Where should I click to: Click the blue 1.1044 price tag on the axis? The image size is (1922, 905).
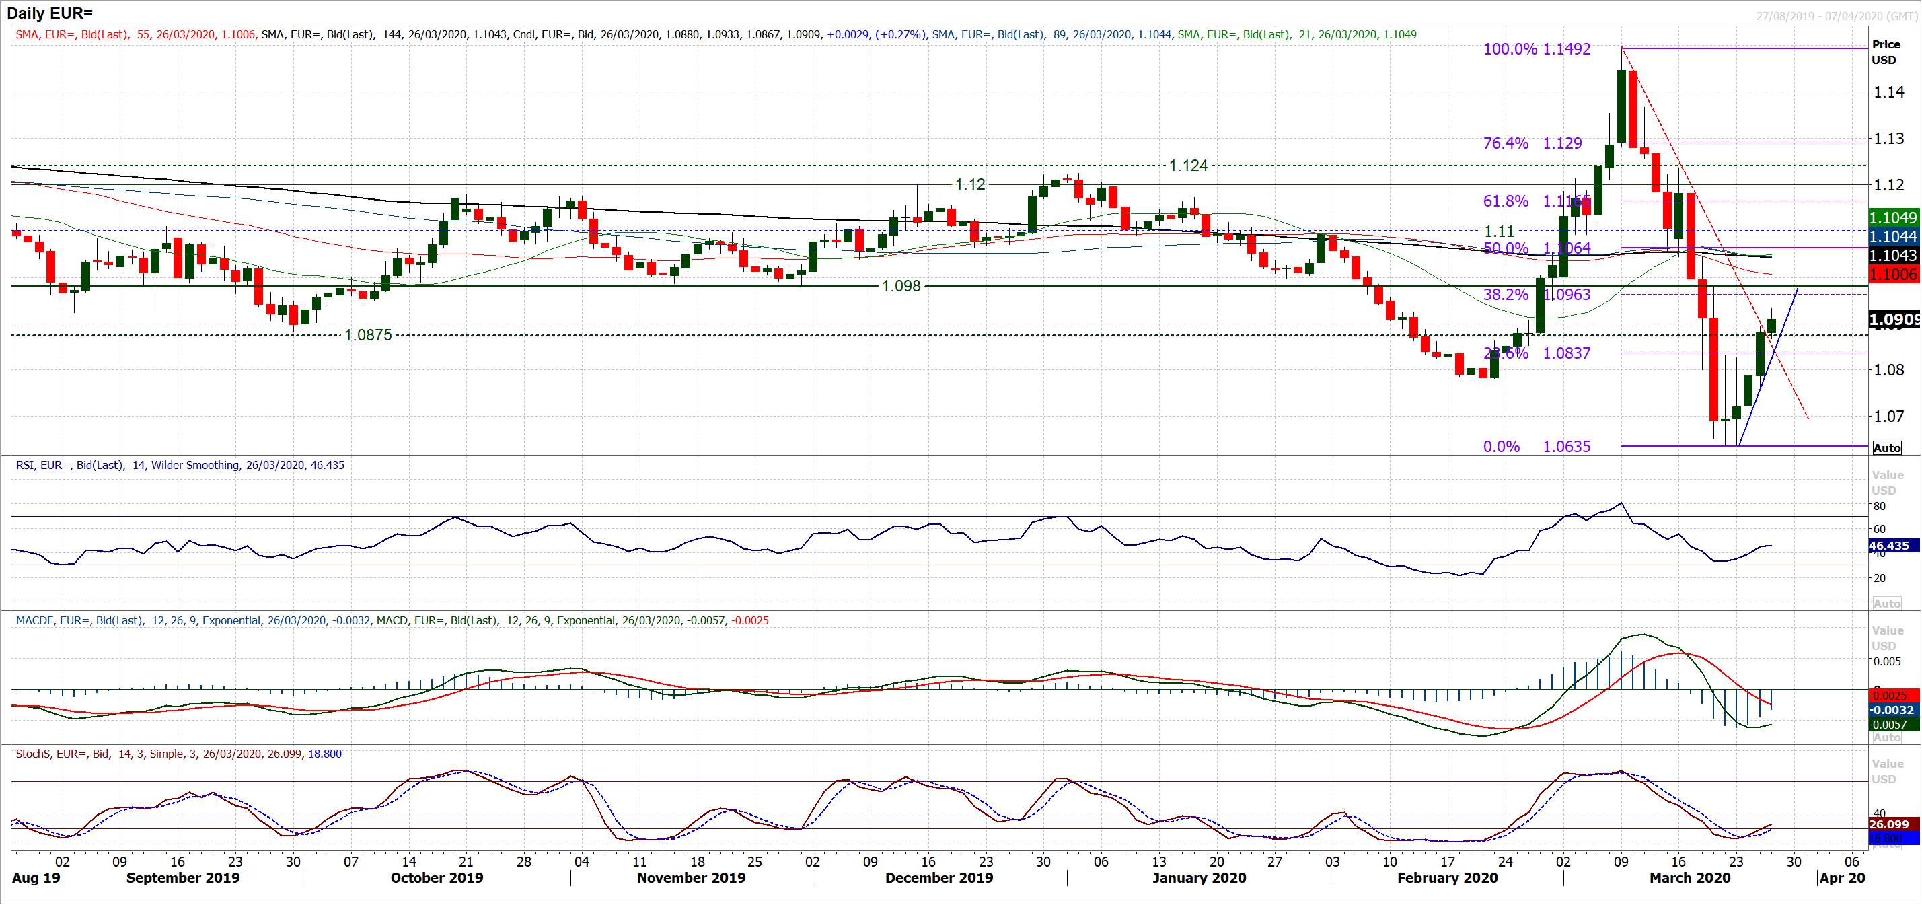coord(1895,236)
